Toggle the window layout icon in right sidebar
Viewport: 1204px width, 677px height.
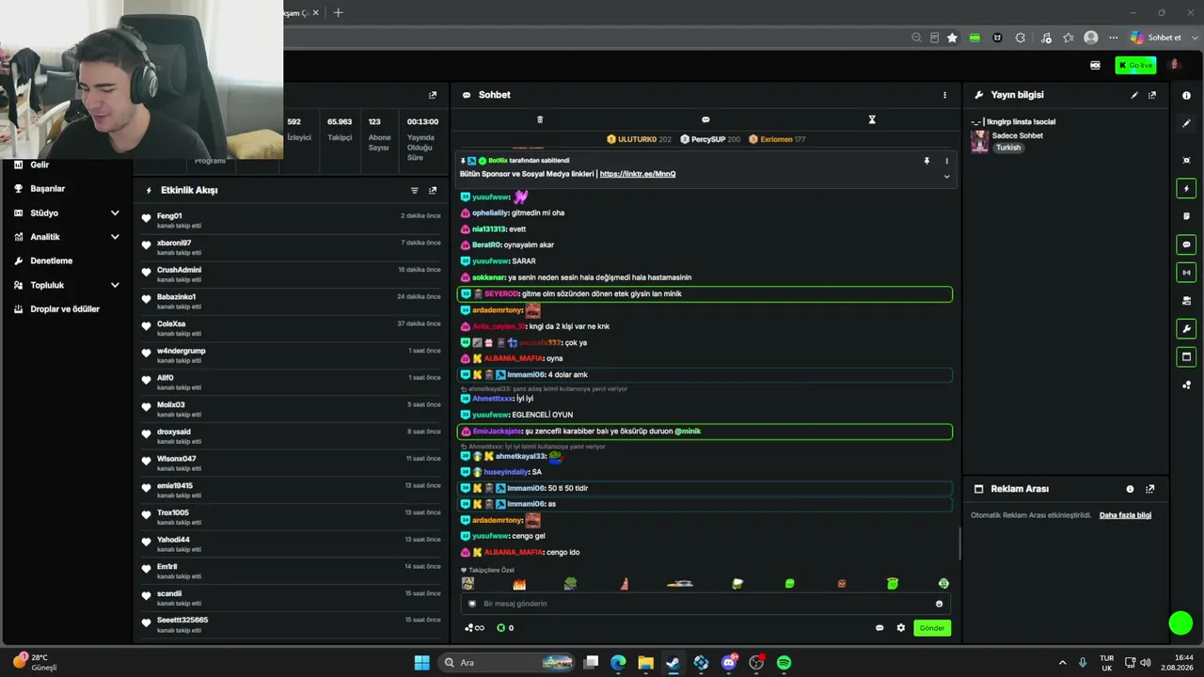tap(1186, 356)
